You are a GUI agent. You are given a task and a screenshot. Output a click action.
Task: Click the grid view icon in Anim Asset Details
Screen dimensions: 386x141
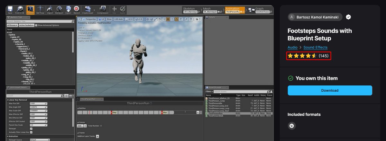(66, 95)
